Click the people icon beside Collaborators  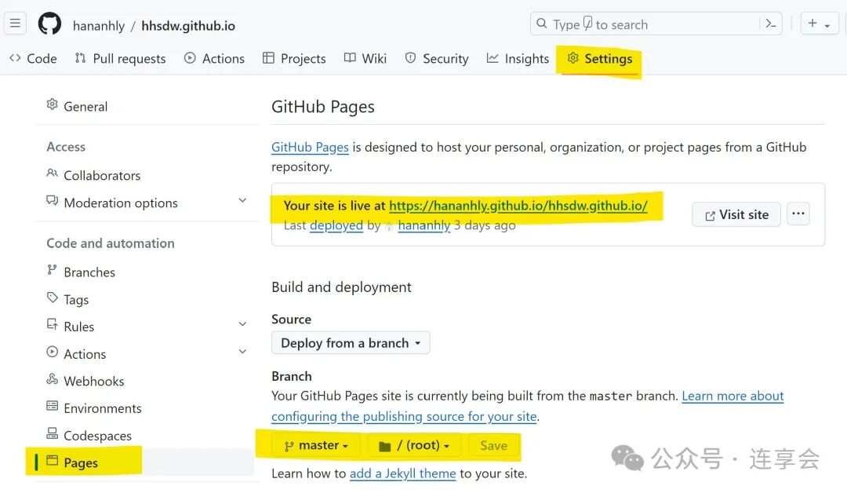pyautogui.click(x=52, y=173)
